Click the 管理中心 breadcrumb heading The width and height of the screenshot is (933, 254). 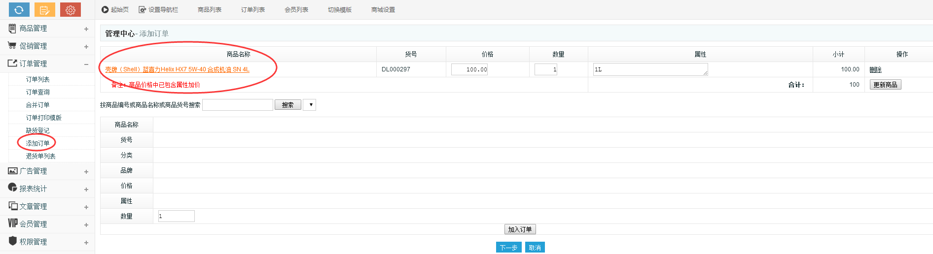[x=120, y=33]
